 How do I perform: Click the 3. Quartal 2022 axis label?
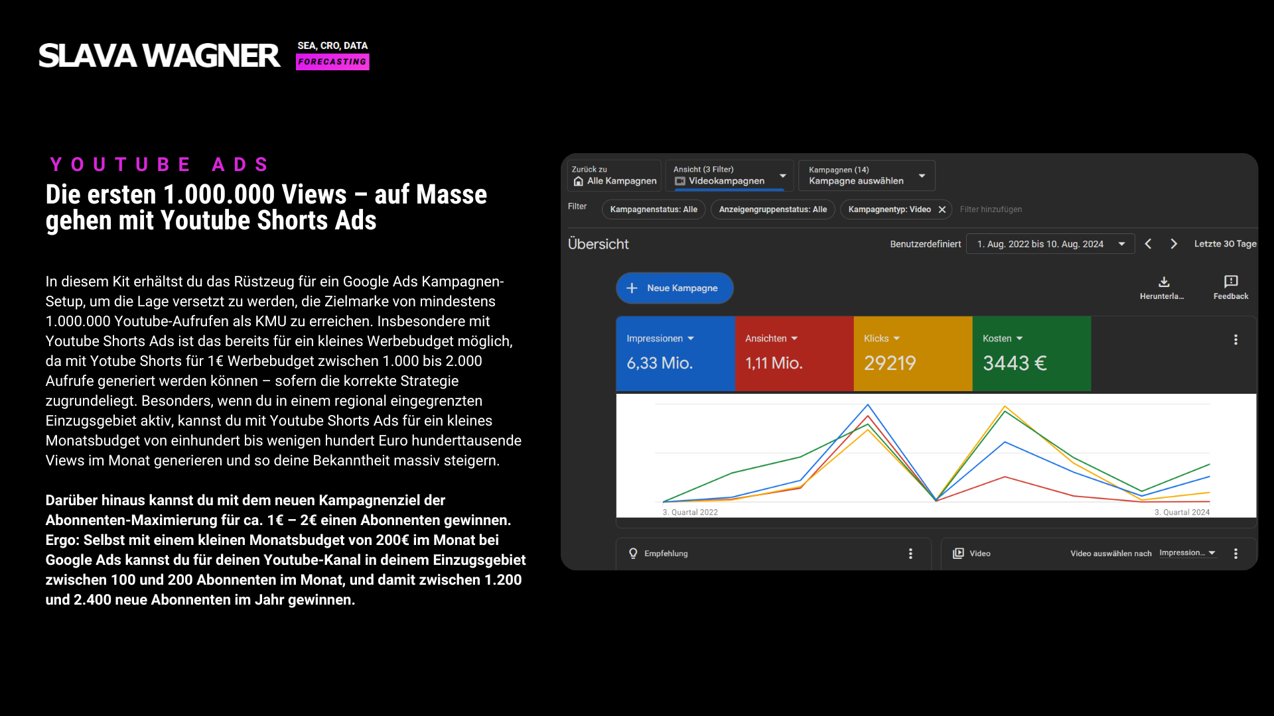click(x=690, y=512)
